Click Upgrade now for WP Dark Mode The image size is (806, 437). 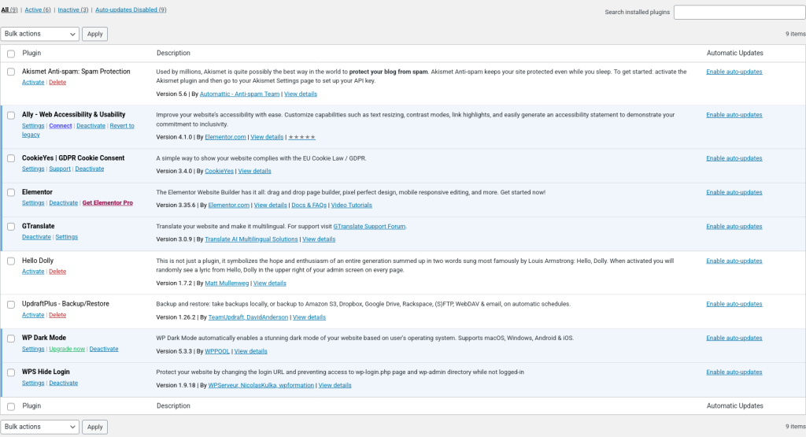coord(66,349)
